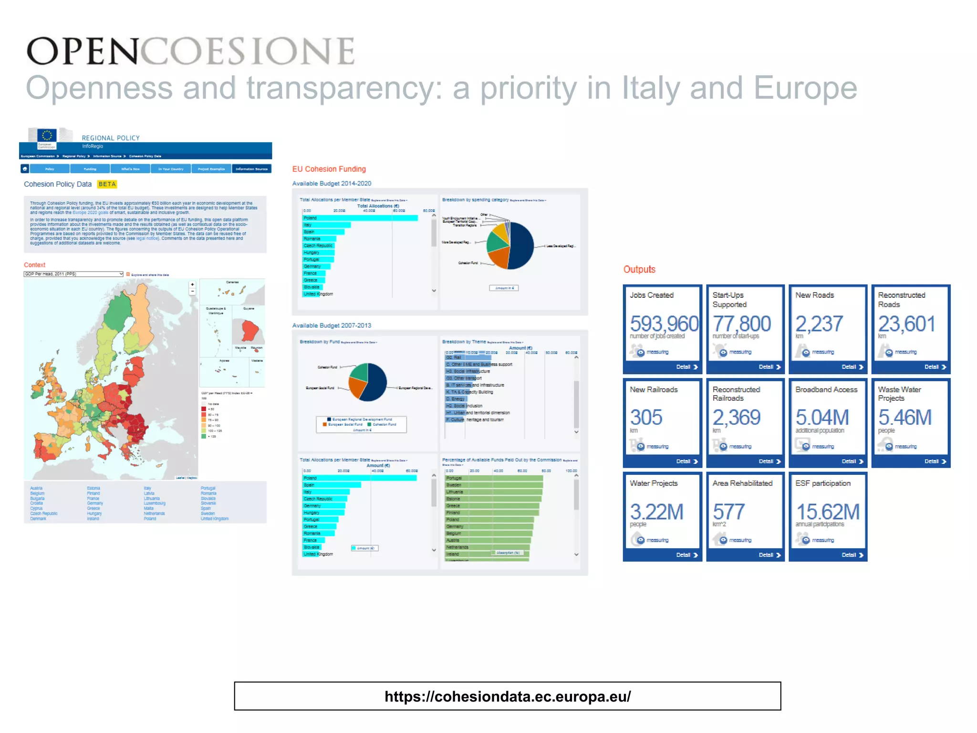Click Explore and share this data link

click(150, 275)
